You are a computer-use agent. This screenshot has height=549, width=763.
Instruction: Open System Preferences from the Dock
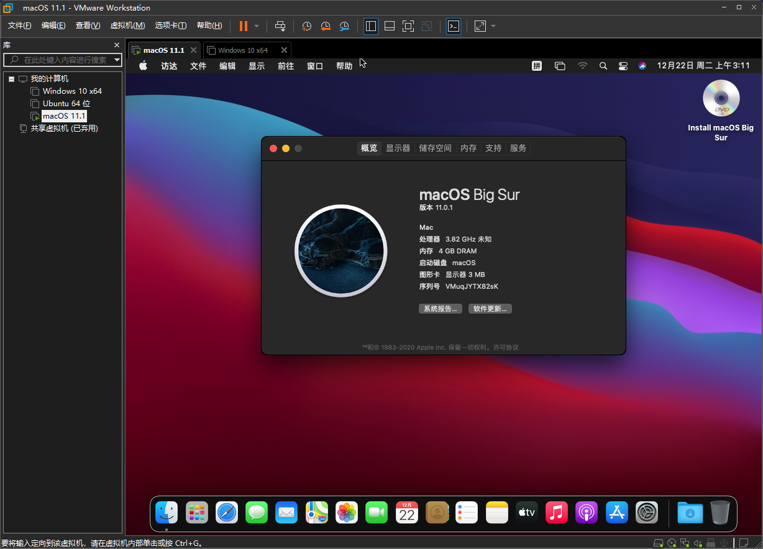[647, 512]
